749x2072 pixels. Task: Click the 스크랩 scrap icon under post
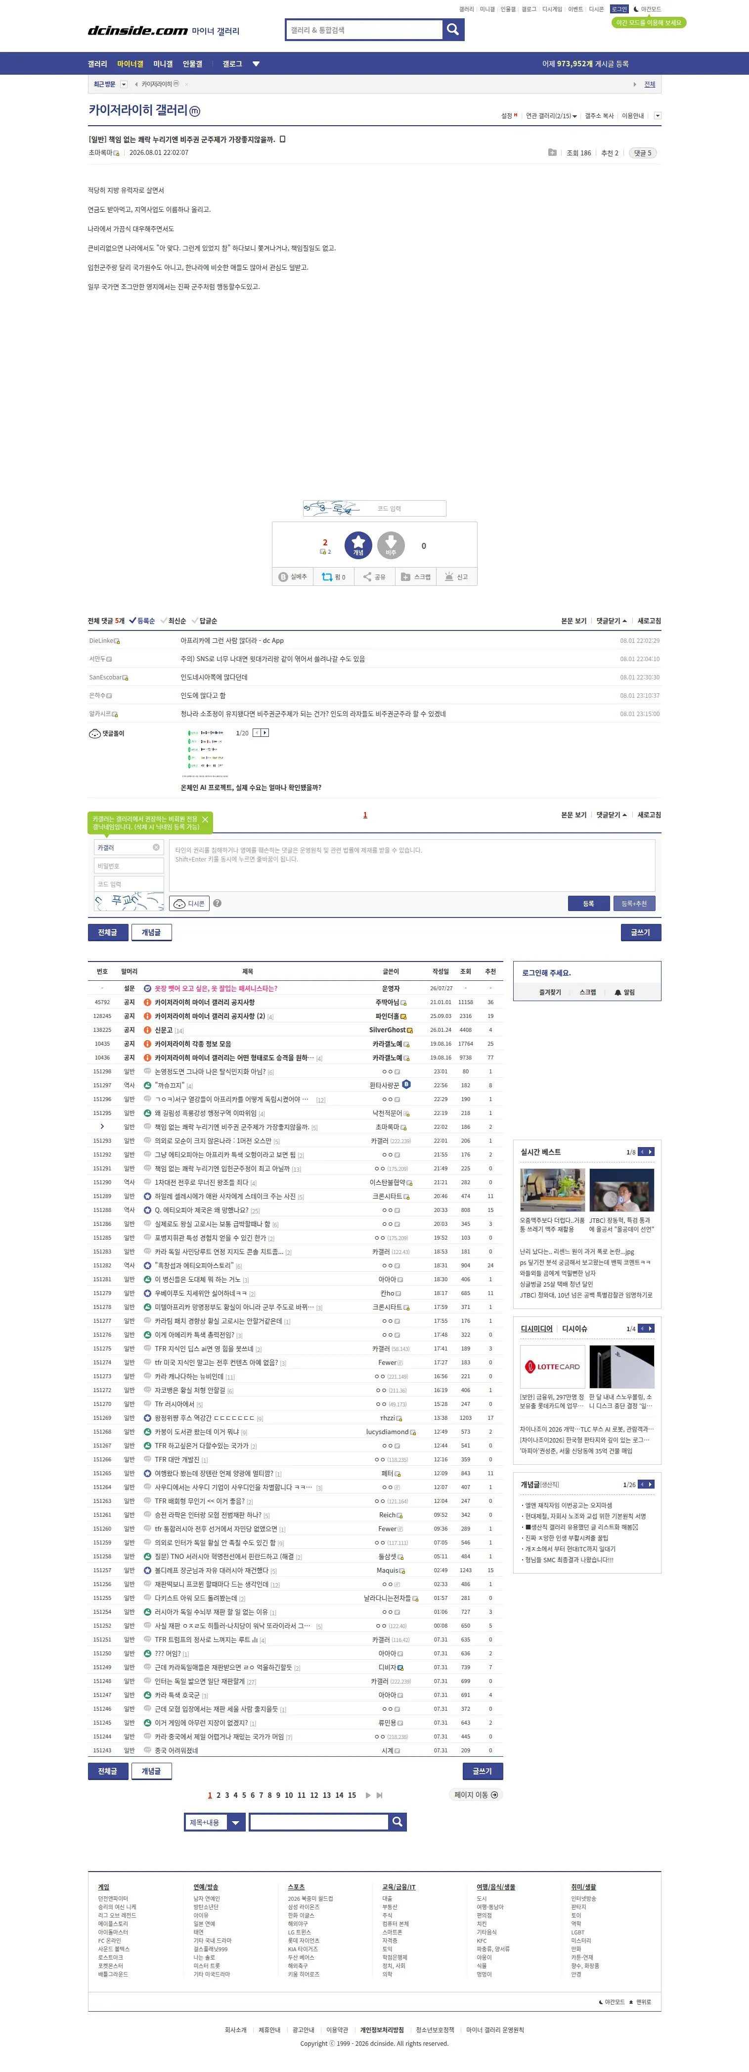[406, 577]
